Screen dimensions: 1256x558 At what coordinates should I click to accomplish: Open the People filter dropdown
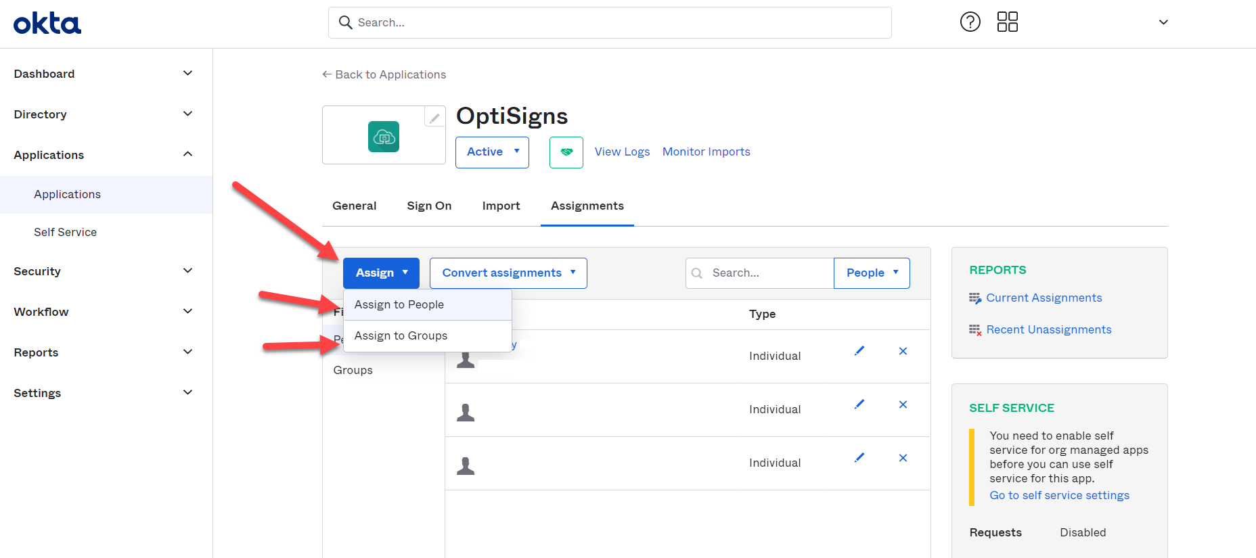(872, 273)
